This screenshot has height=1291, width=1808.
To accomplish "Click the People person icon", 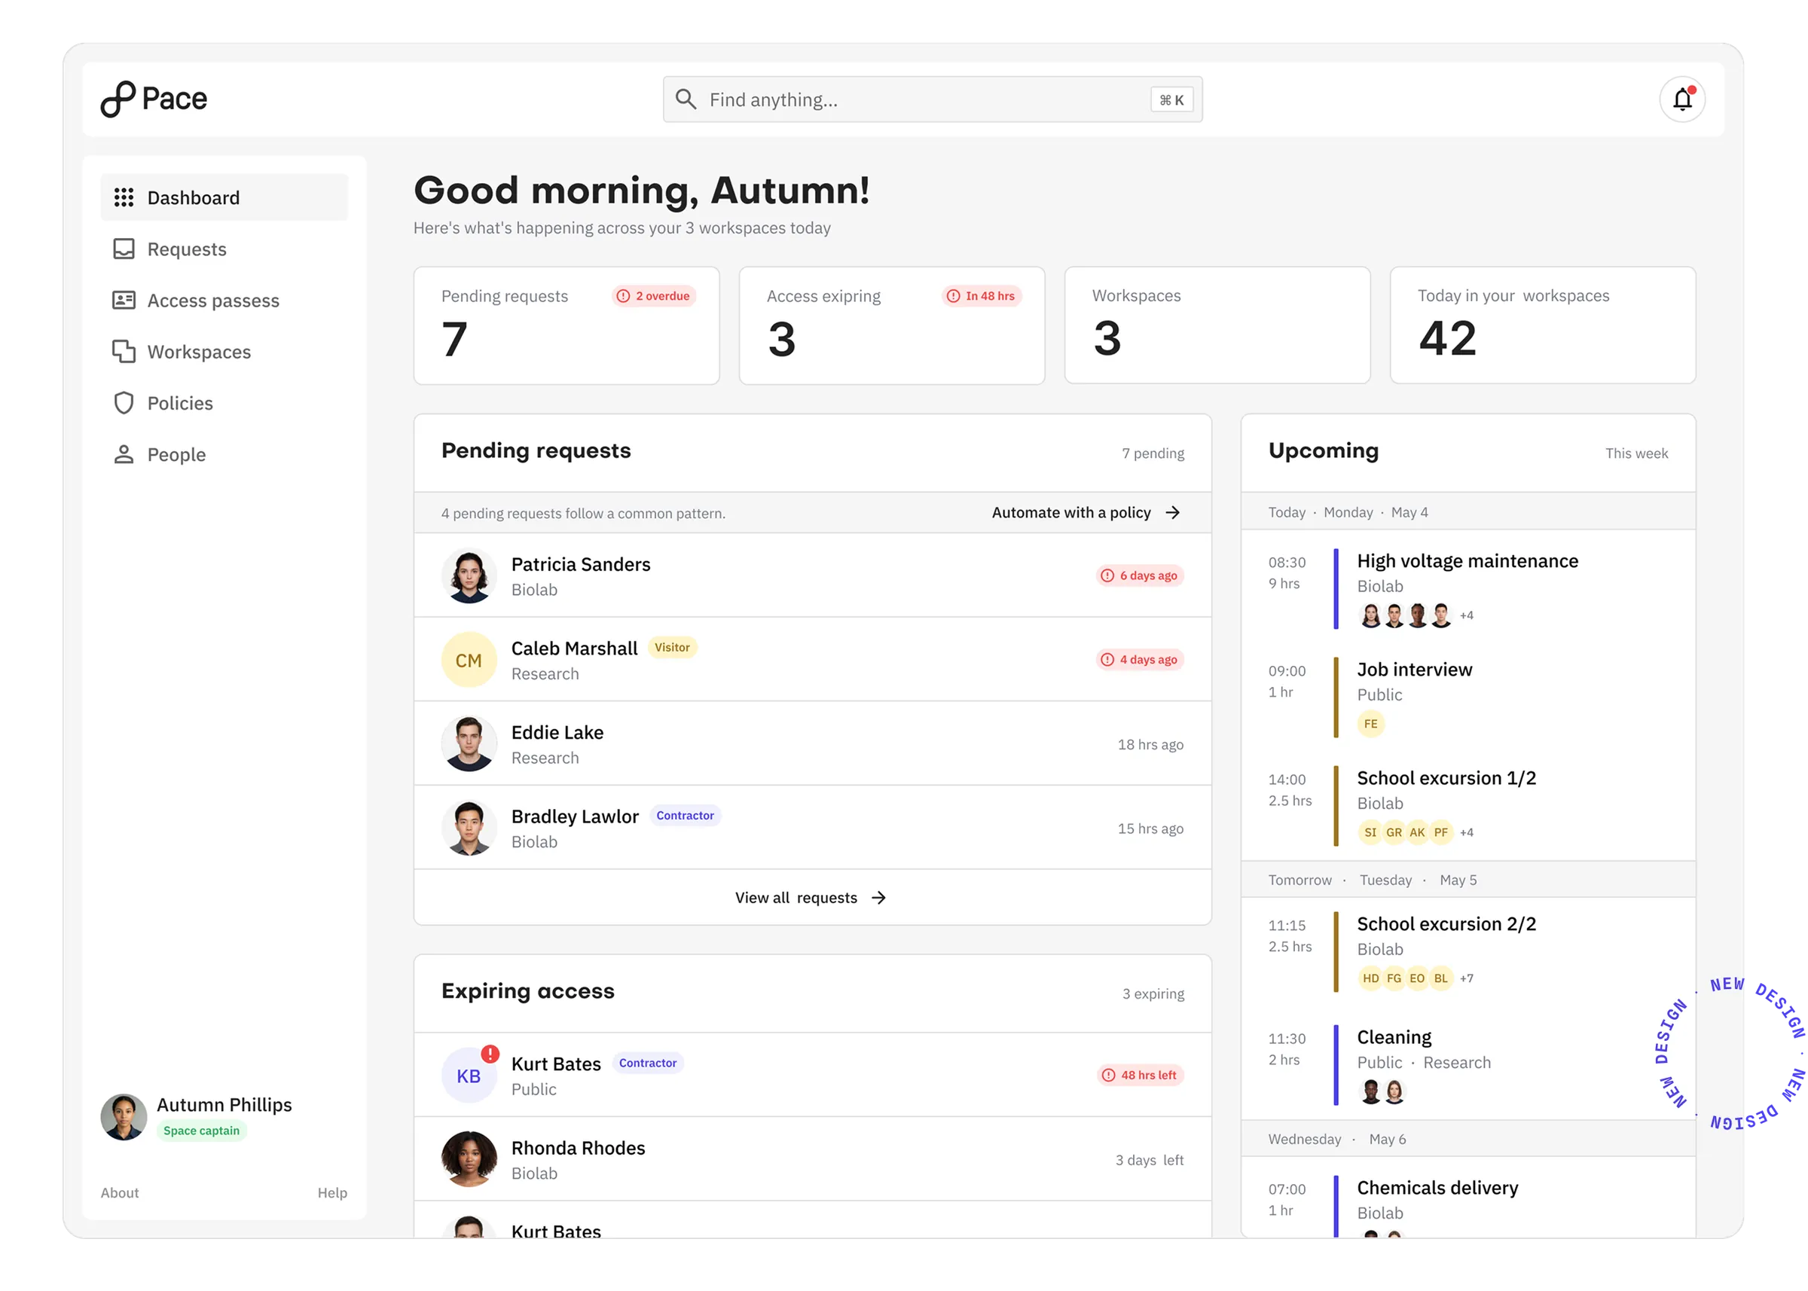I will pos(124,454).
